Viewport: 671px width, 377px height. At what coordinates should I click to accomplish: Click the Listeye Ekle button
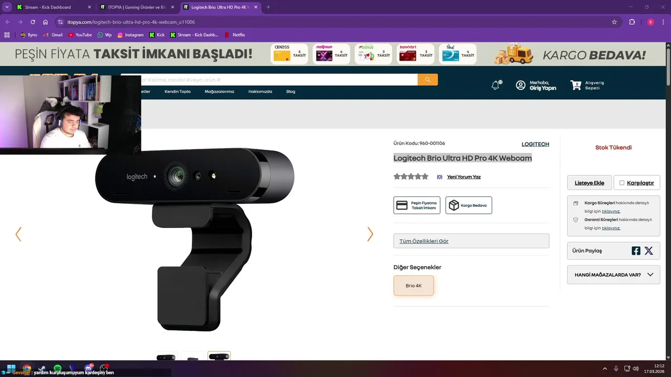point(589,183)
